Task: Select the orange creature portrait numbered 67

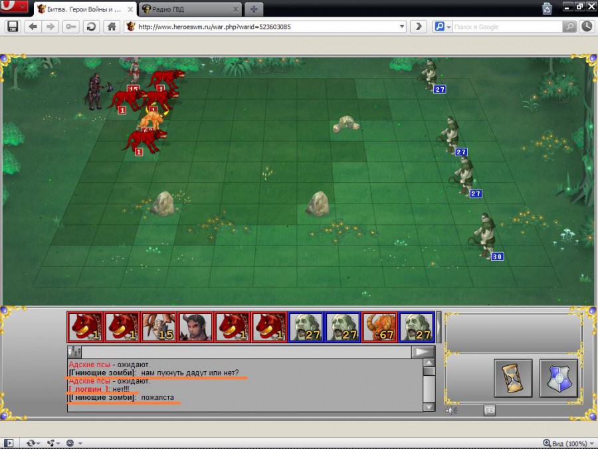Action: [379, 327]
